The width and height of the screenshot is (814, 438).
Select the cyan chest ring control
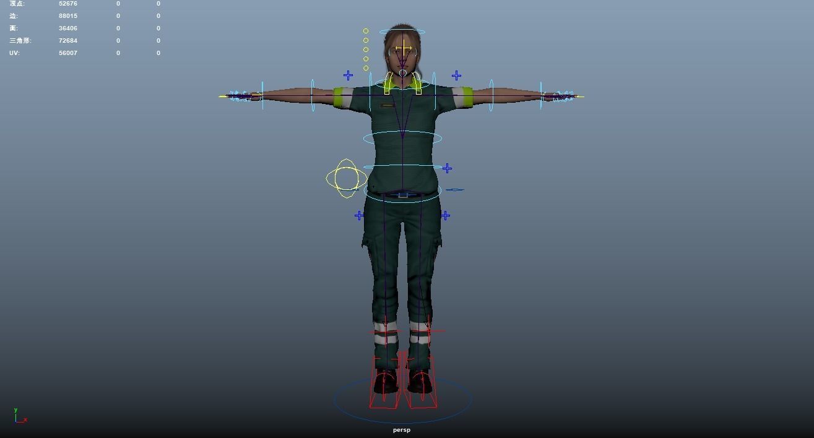[402, 138]
